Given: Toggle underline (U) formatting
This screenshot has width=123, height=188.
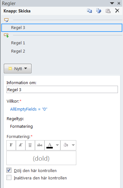Looking at the screenshot, I should click(x=30, y=145).
